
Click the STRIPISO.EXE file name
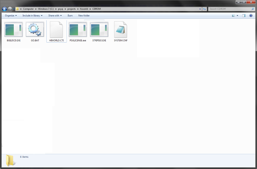click(99, 40)
